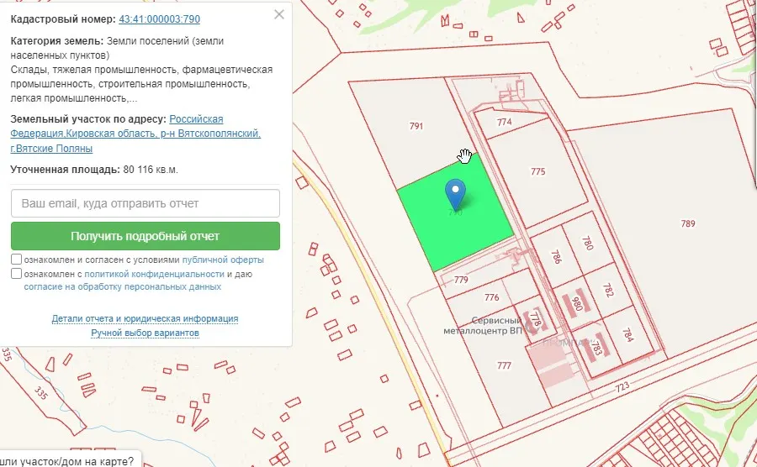Screen dimensions: 757x467
Task: Open the land plot address link
Action: 135,134
